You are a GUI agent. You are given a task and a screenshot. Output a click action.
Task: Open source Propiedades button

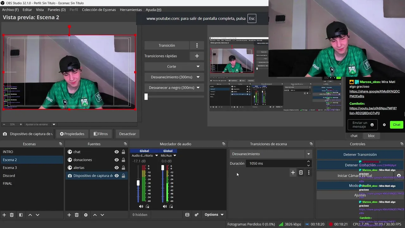(72, 134)
